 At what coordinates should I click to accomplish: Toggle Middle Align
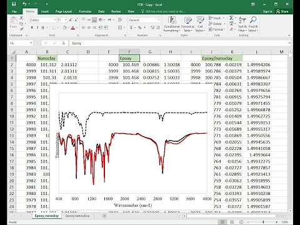tap(89, 20)
